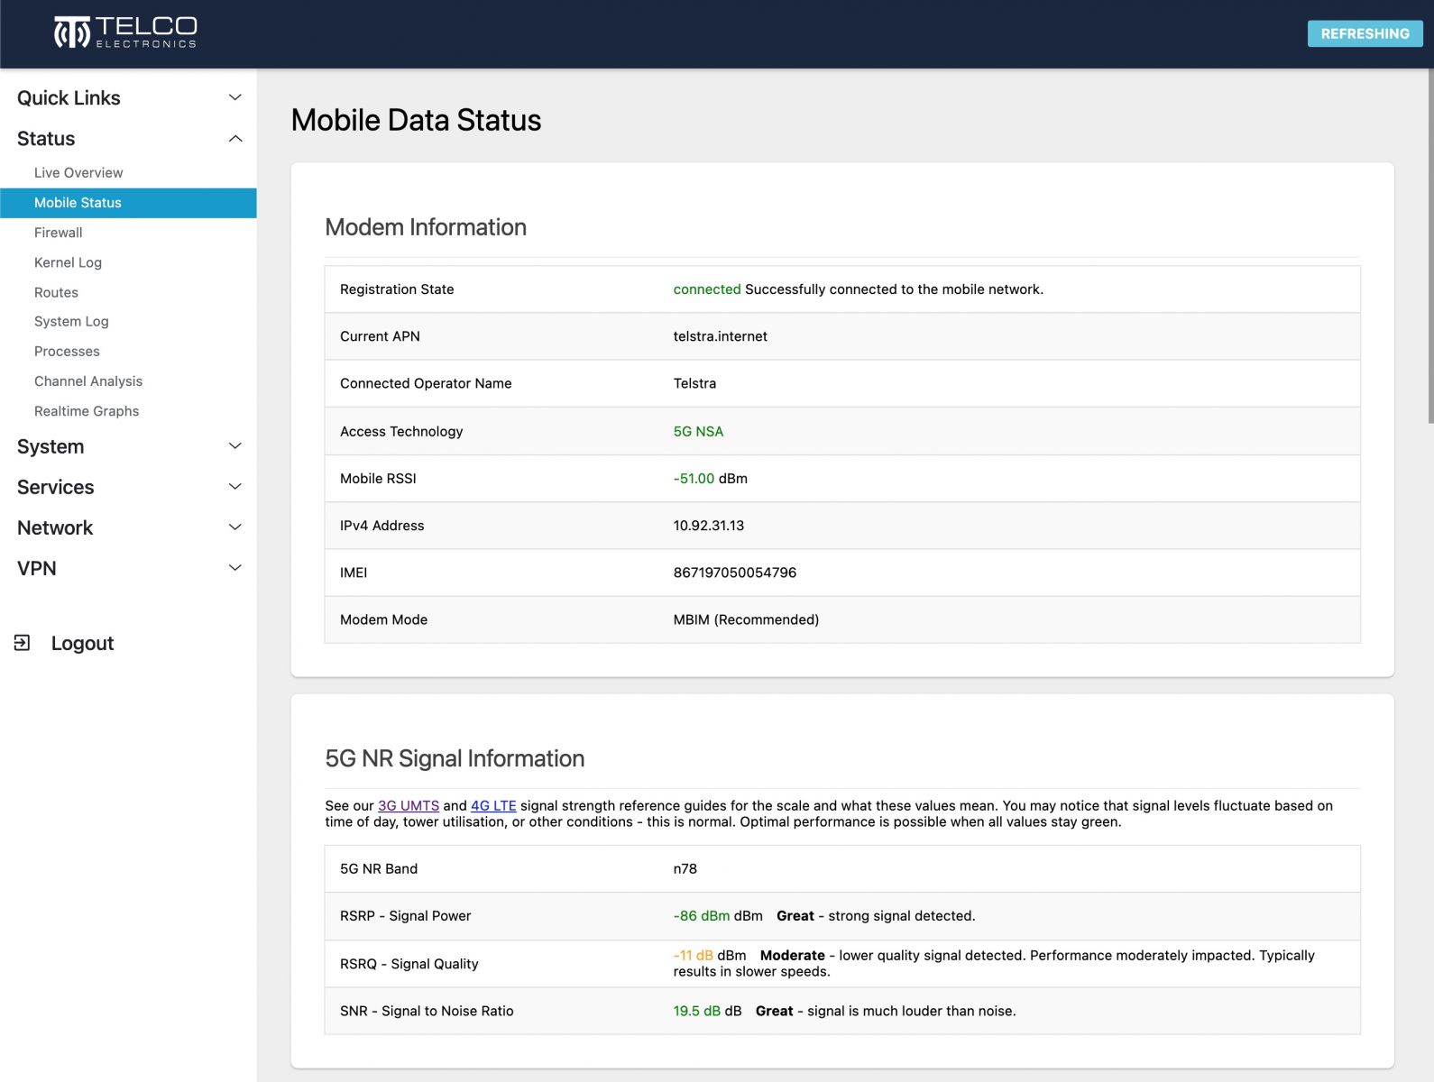Click the IPv4 Address label
1434x1082 pixels.
381,525
